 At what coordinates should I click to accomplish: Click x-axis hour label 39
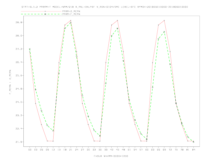(106, 150)
